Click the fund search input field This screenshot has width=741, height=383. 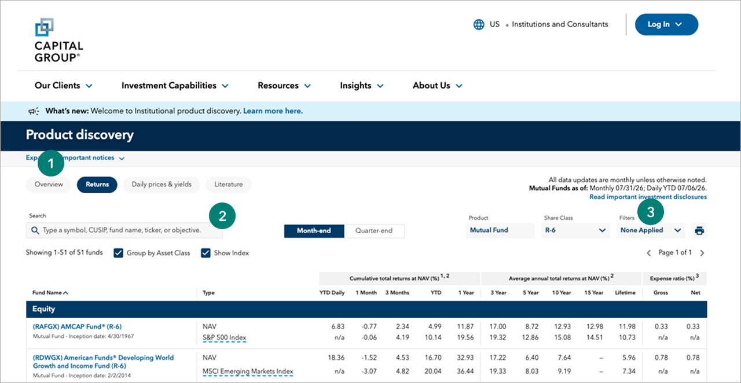pos(124,230)
